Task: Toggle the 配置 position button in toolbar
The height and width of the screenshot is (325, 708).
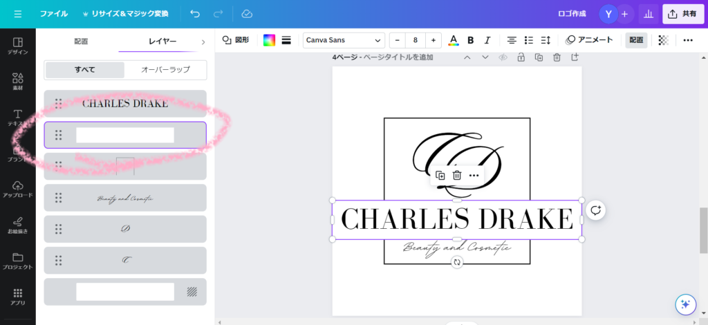Action: pyautogui.click(x=636, y=40)
